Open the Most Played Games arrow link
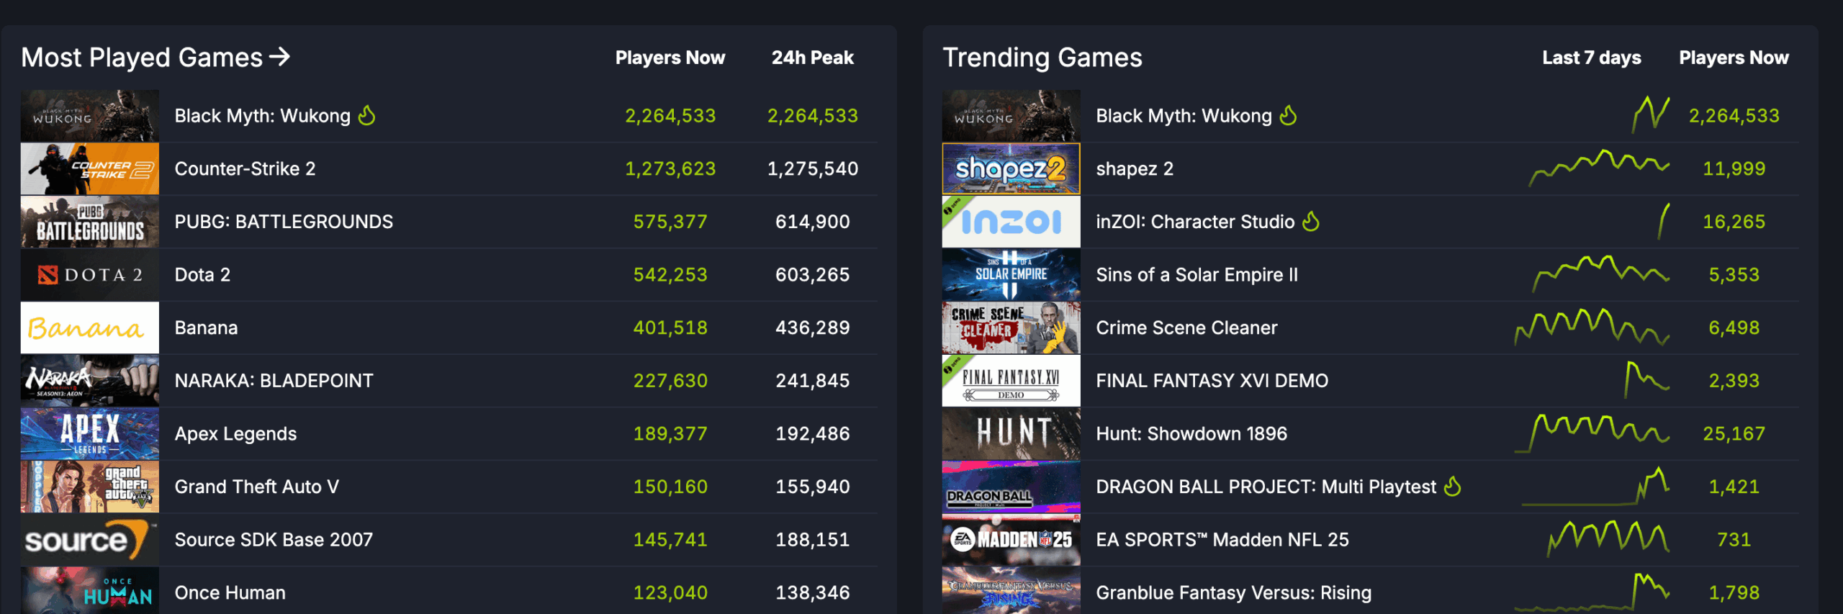 (x=279, y=57)
